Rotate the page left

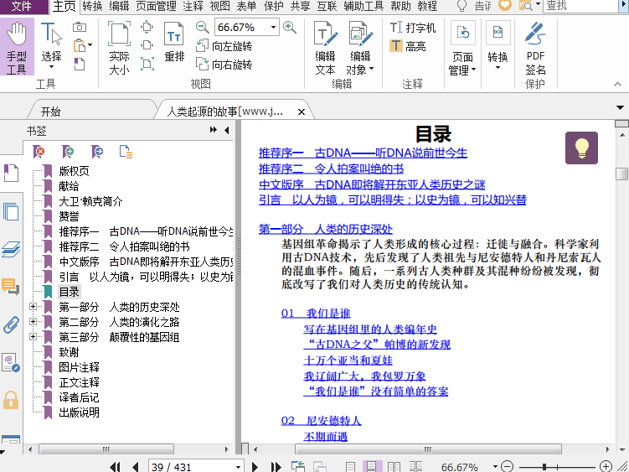pos(224,46)
